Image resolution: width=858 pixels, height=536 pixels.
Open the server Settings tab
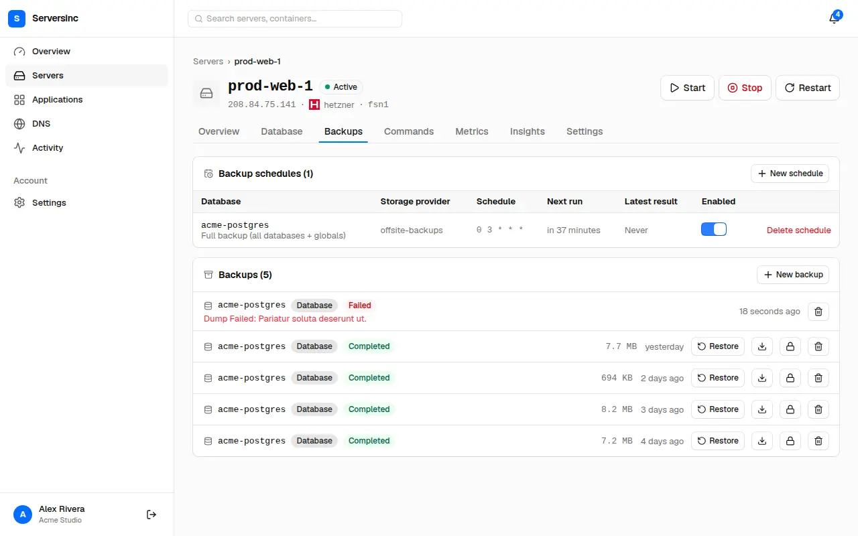point(585,131)
